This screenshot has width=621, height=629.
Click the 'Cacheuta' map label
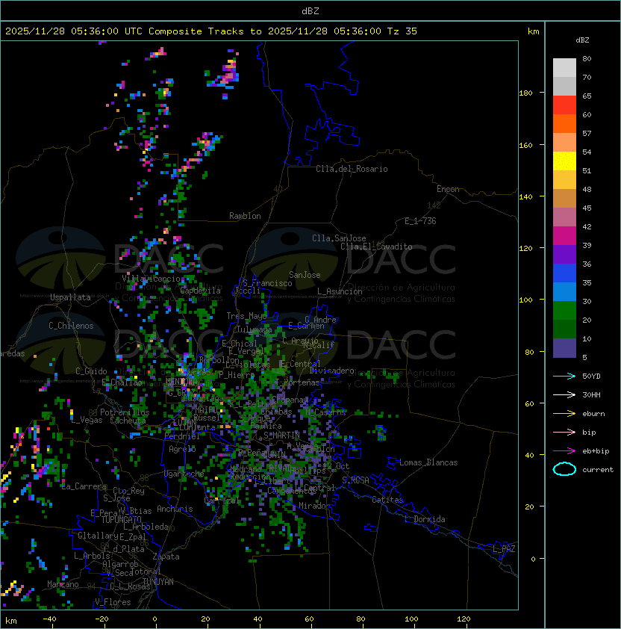[128, 421]
